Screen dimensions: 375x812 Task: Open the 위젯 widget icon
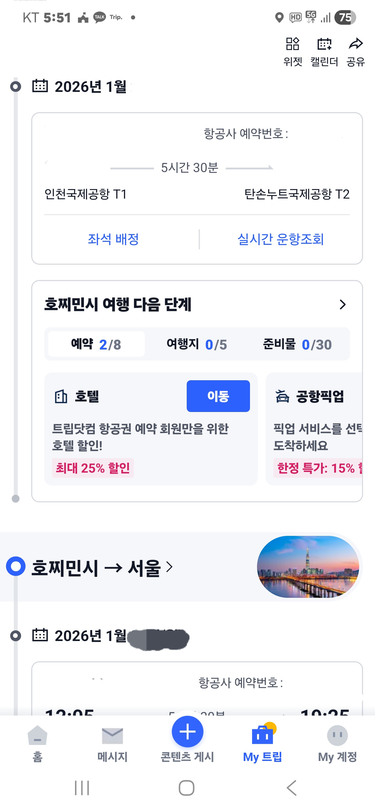click(x=292, y=44)
